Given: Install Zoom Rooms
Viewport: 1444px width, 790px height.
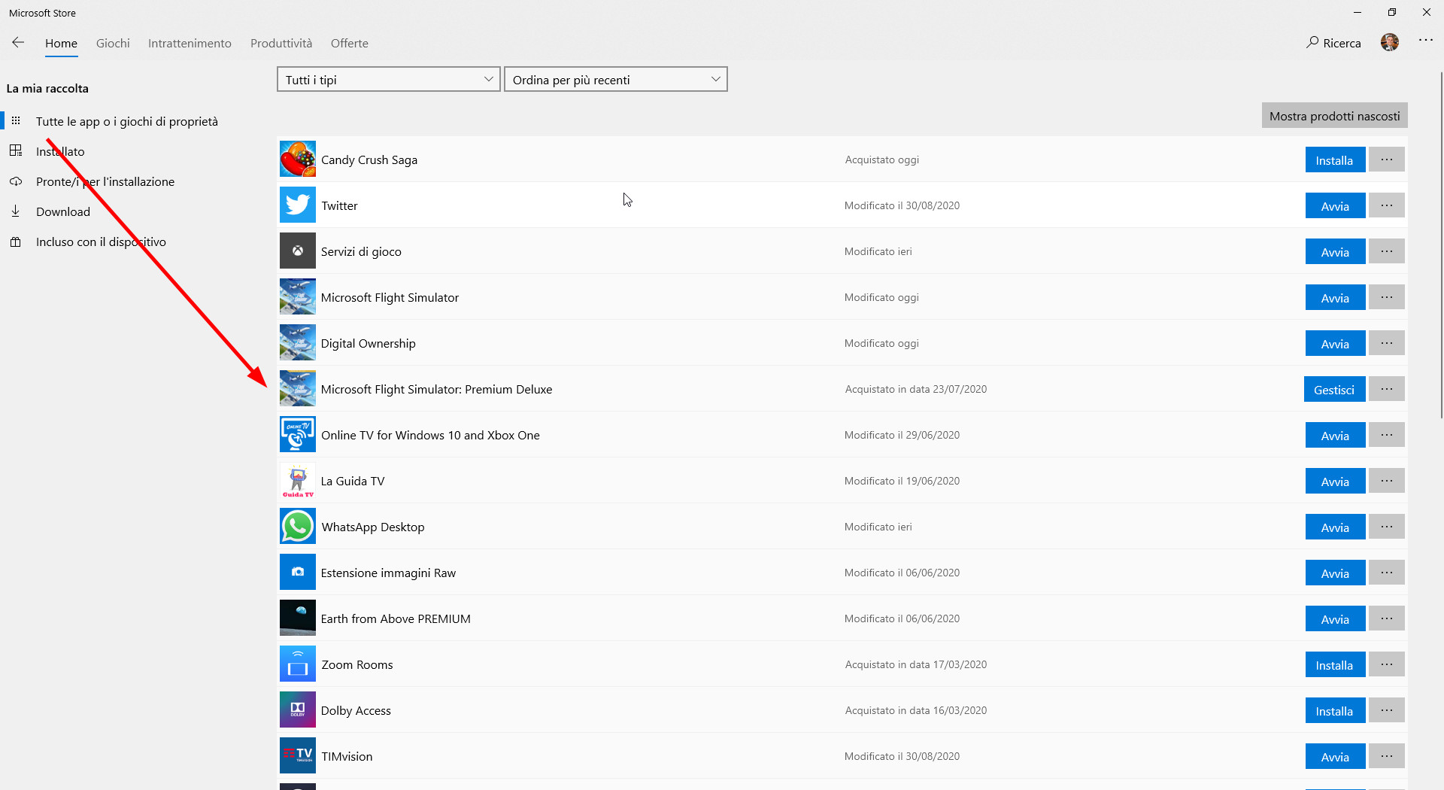Looking at the screenshot, I should (x=1335, y=665).
